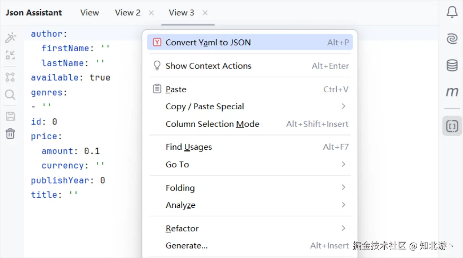
Task: Click the collapse arrows icon in left toolbar
Action: click(10, 55)
